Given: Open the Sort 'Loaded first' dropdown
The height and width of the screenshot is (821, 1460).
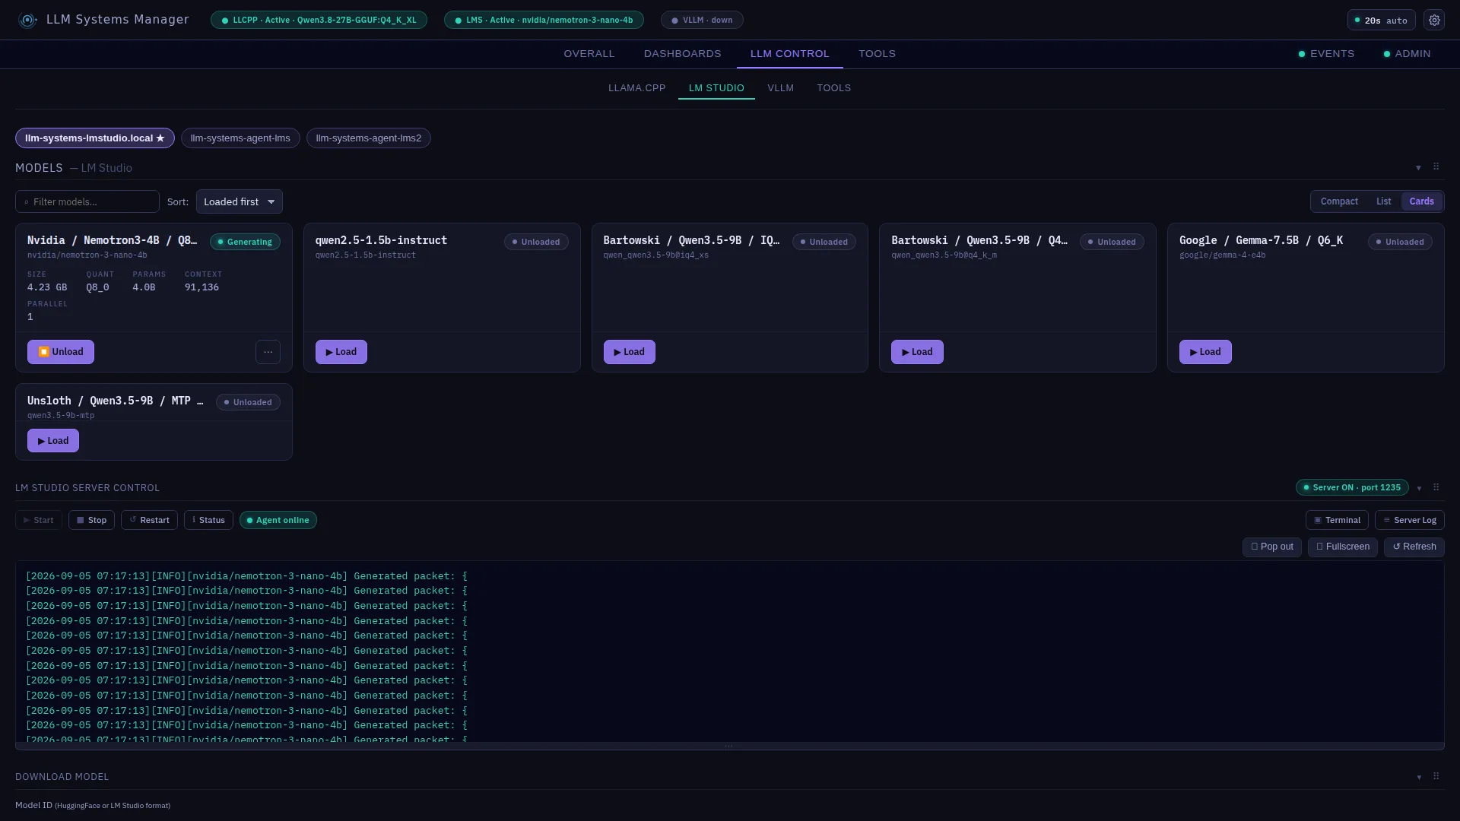Looking at the screenshot, I should click(x=240, y=201).
